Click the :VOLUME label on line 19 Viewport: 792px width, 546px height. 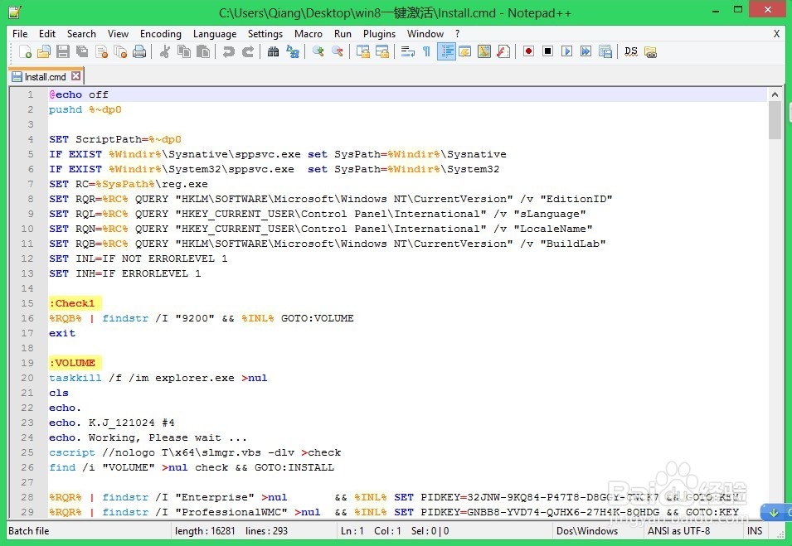click(x=72, y=363)
